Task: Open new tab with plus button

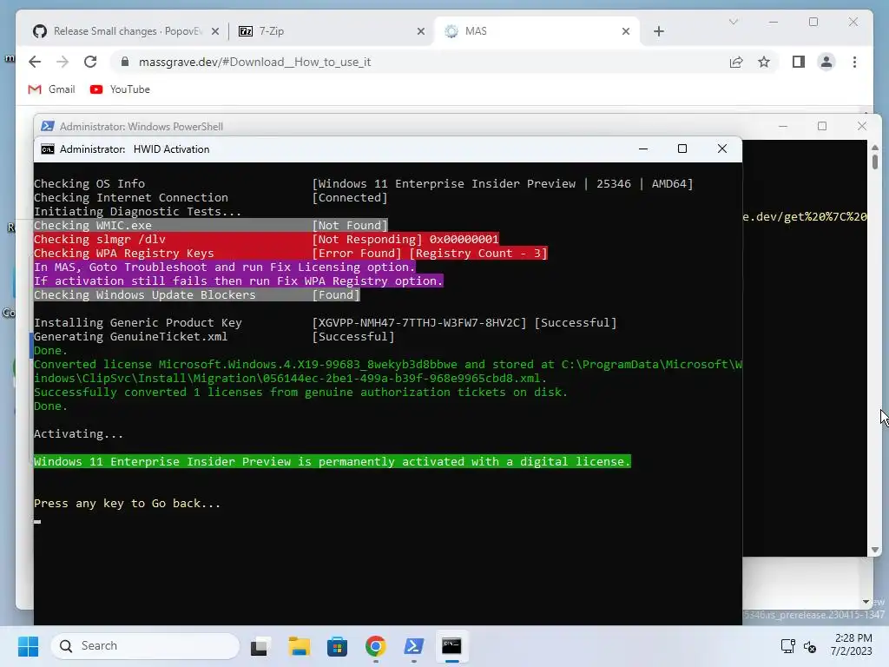Action: [x=659, y=31]
